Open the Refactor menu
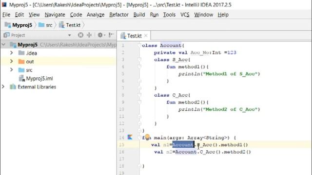 click(119, 15)
